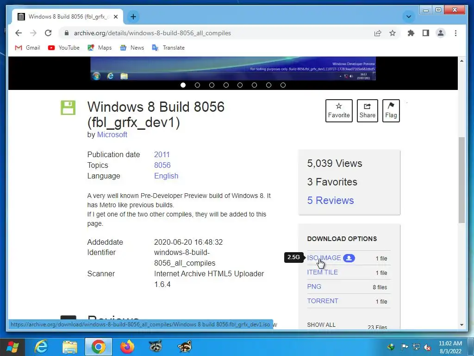
Task: Go back to the previous page
Action: point(19,33)
